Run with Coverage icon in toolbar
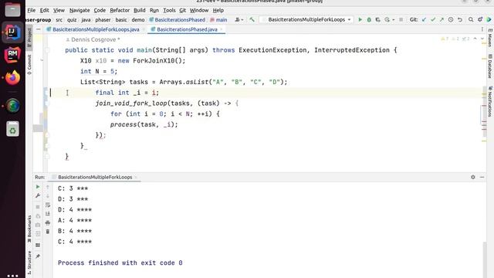Image resolution: width=494 pixels, height=278 pixels. (377, 19)
